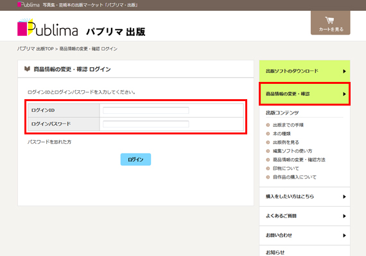Open 購入をしたい方はこちら sidebar item
This screenshot has width=366, height=256.
[x=304, y=196]
